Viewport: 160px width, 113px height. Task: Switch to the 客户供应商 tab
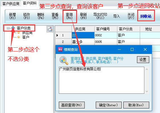pyautogui.click(x=11, y=4)
